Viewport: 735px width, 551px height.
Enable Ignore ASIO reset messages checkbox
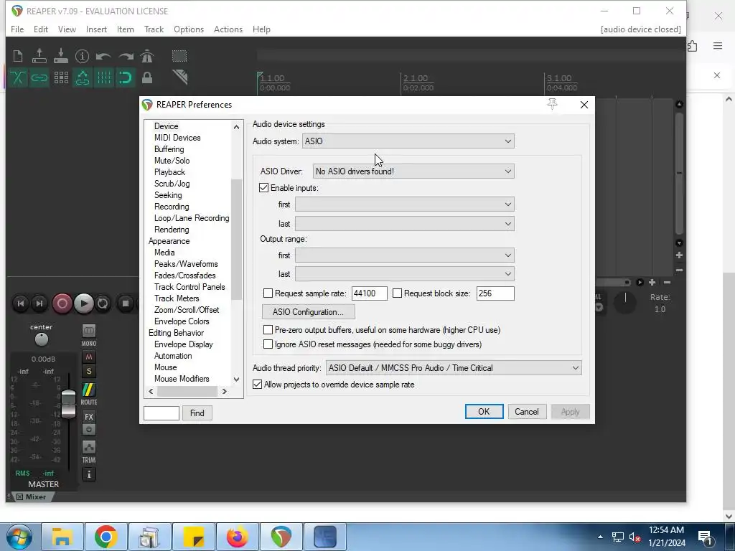[x=268, y=344]
